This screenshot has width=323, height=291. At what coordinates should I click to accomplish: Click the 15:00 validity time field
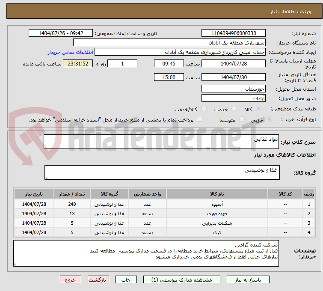(169, 77)
